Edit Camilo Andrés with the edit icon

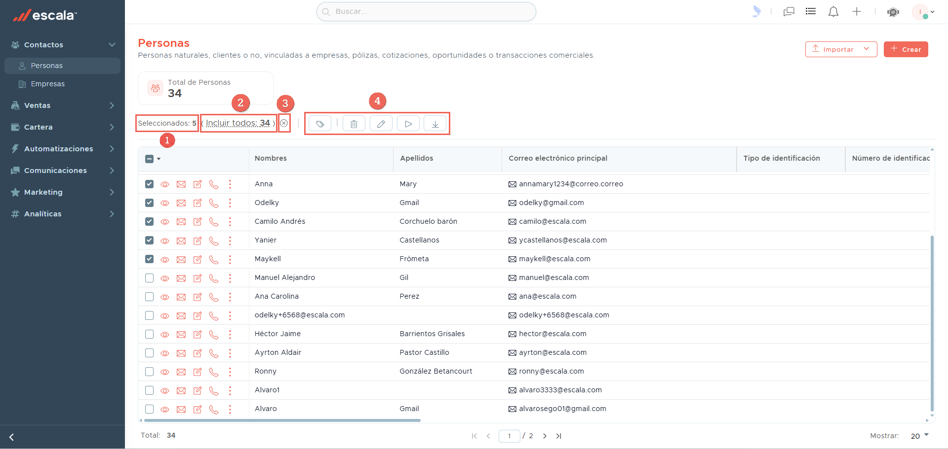coord(197,222)
